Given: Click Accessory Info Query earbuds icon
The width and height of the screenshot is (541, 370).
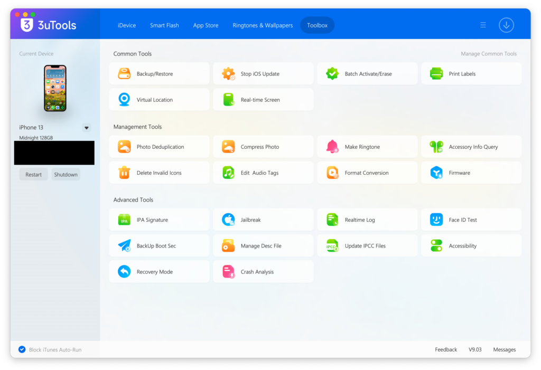Looking at the screenshot, I should 436,147.
